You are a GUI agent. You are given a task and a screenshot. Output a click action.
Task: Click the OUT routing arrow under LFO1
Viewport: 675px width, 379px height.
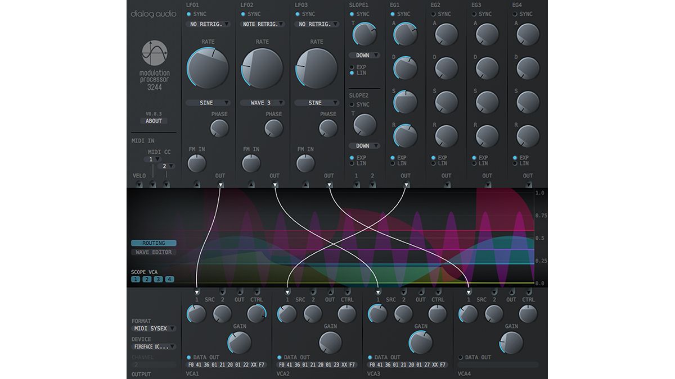(220, 184)
